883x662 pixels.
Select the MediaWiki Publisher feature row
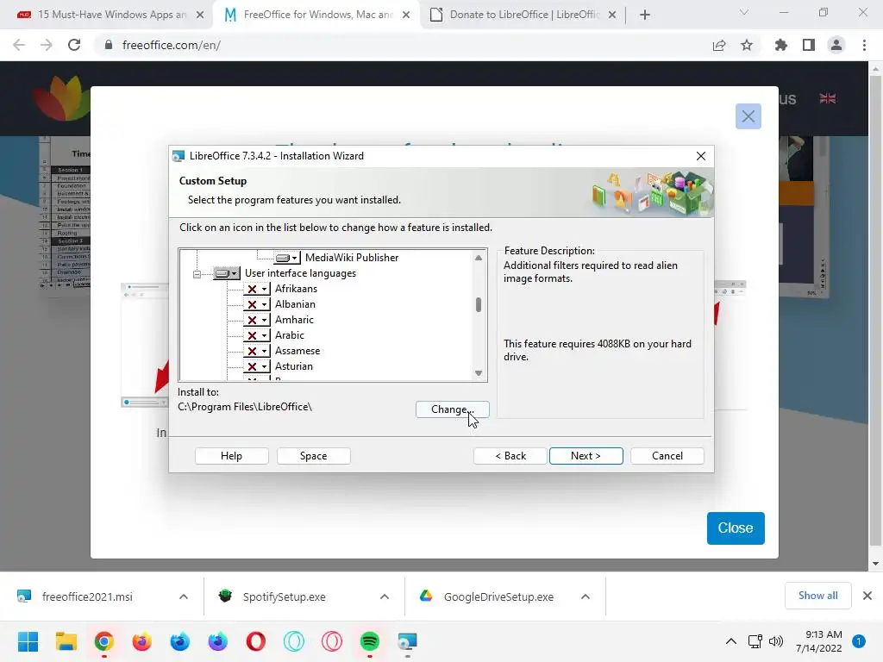coord(352,258)
